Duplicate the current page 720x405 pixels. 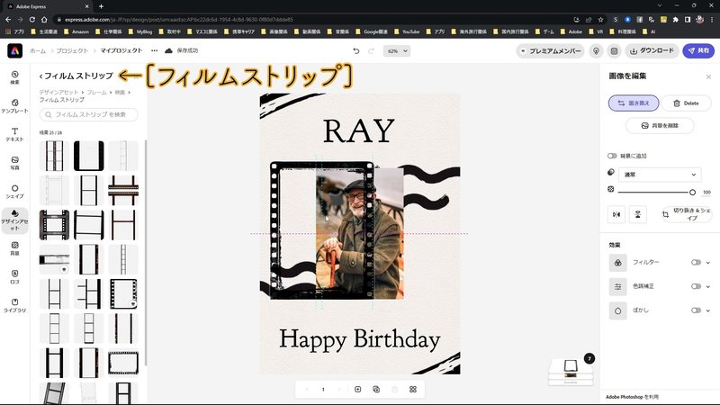pos(376,390)
